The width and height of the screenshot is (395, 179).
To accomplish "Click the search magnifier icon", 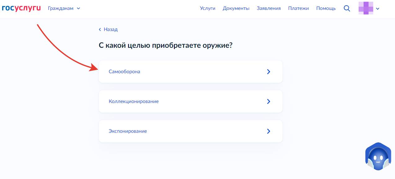I will pyautogui.click(x=347, y=8).
